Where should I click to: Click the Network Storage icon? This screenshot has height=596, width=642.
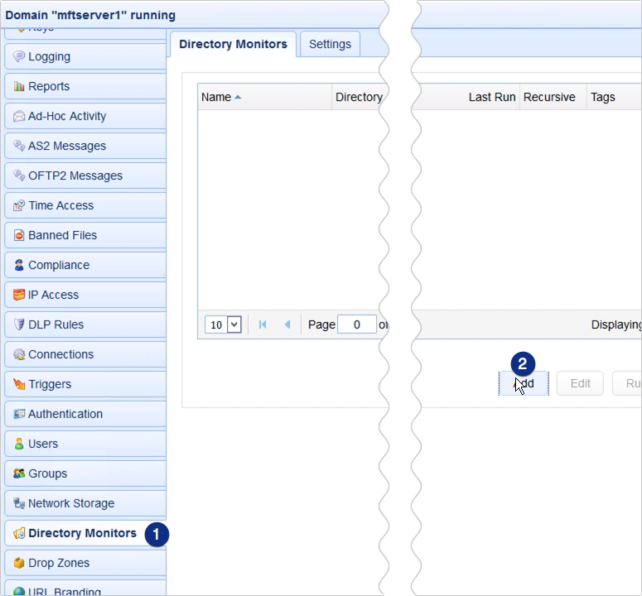tap(19, 503)
